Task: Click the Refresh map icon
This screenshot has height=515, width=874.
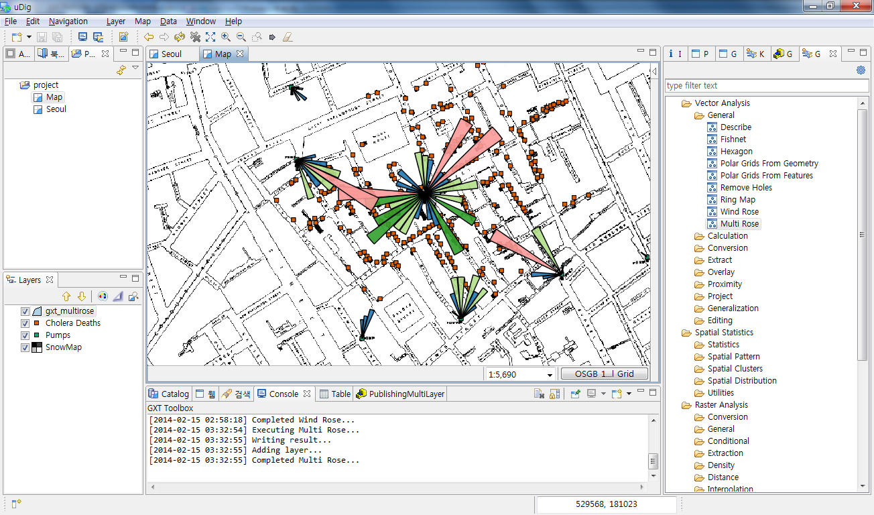Action: (179, 37)
